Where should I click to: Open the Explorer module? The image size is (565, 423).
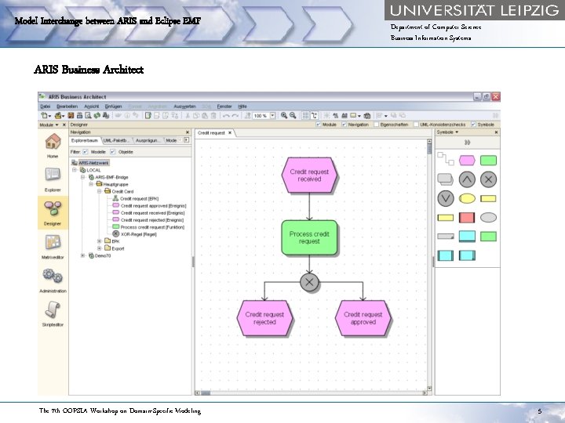click(53, 179)
